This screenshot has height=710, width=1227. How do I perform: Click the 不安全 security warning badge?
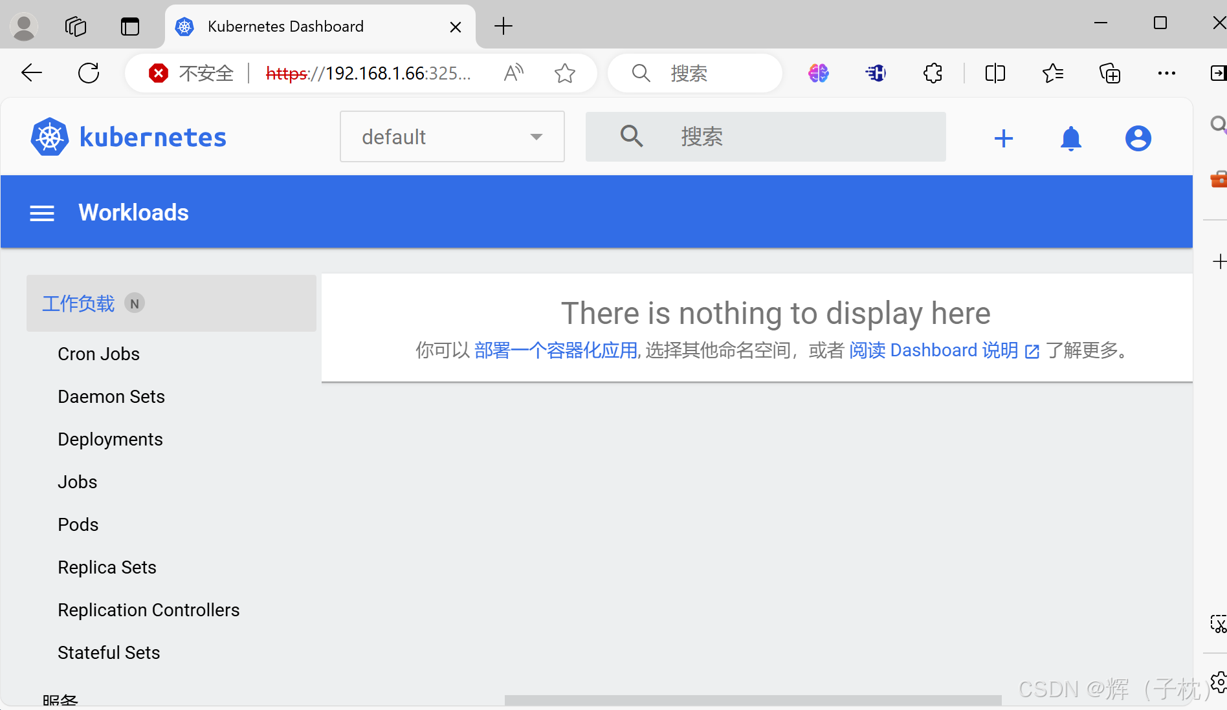point(191,73)
